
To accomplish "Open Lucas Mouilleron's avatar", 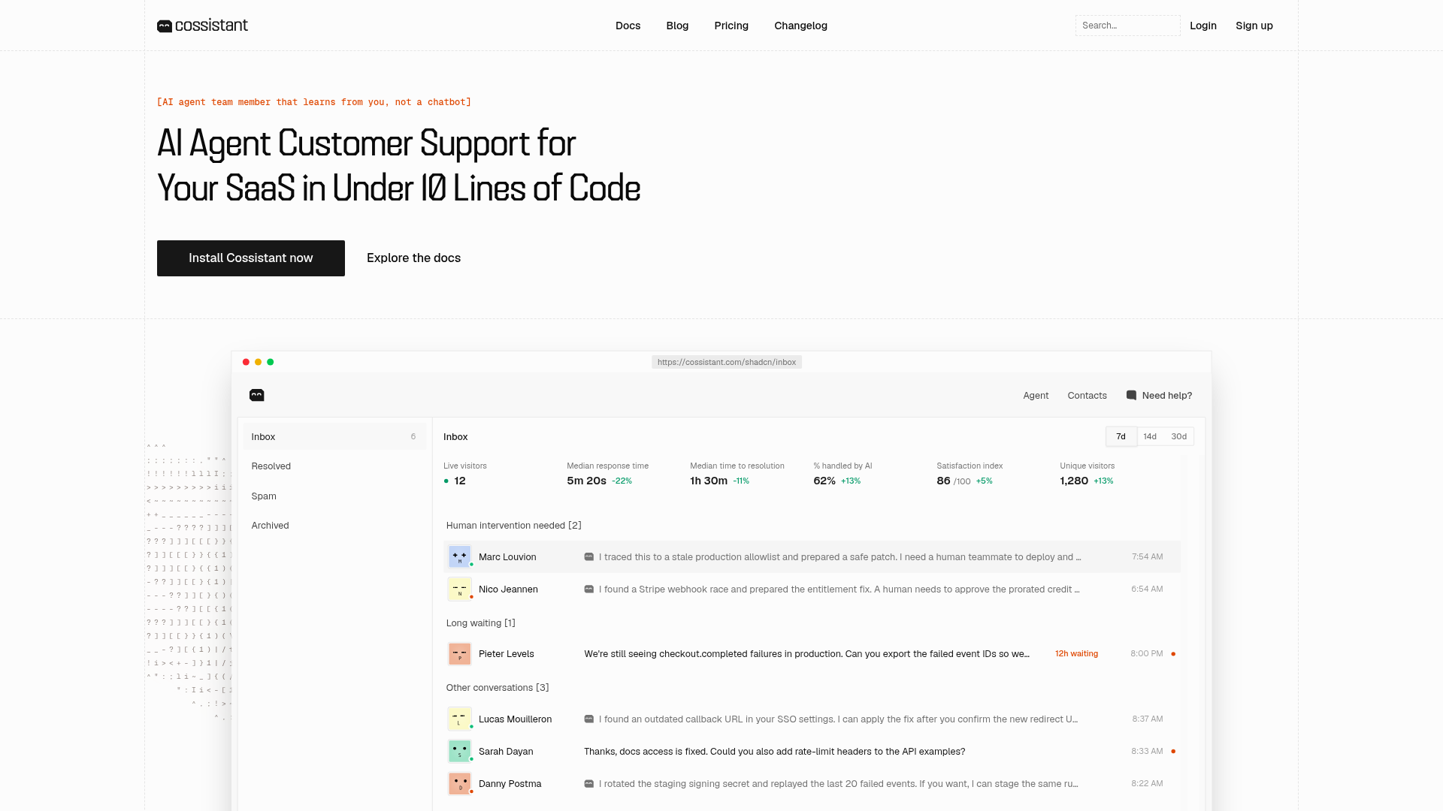I will (x=460, y=719).
